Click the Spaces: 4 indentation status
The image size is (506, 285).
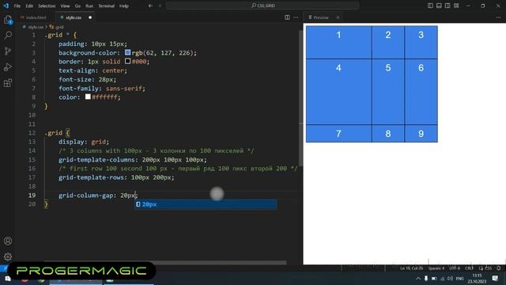(x=436, y=268)
